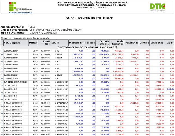175x136 pixels.
Task: Click the PTRes. column header
Action: coord(33,43)
